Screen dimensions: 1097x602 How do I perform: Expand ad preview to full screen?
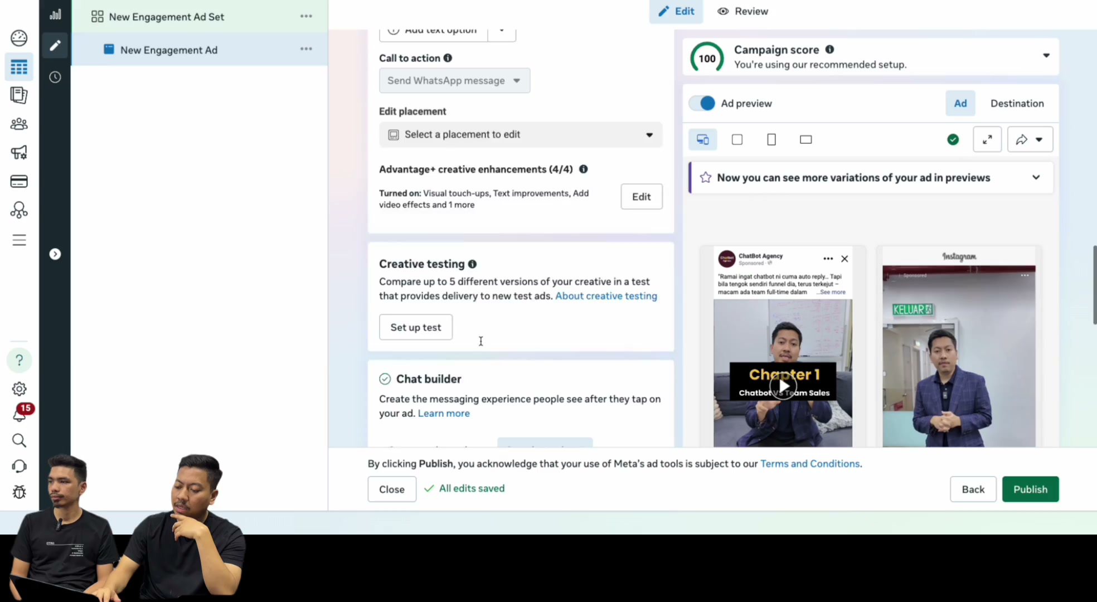point(987,139)
